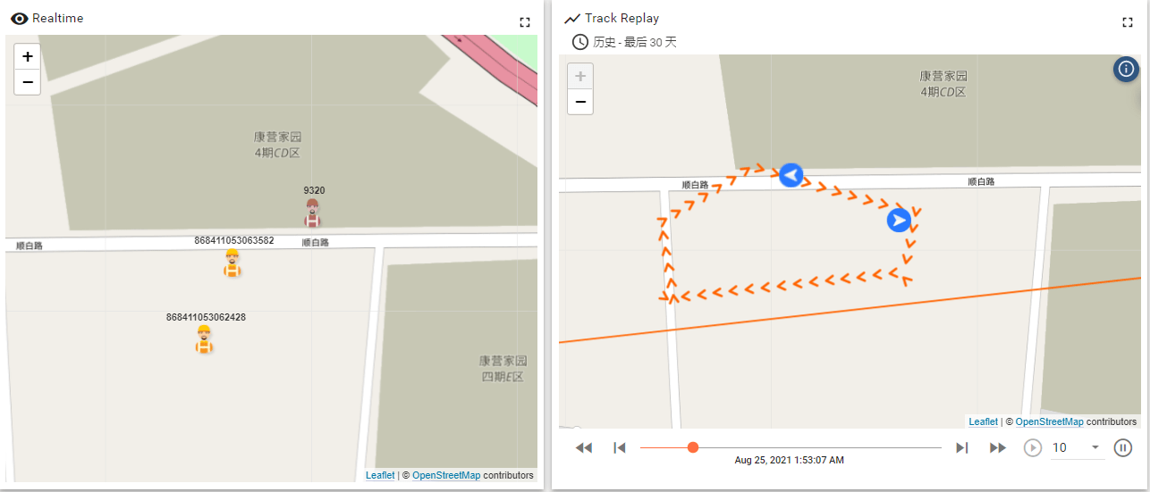The image size is (1150, 492).
Task: Click the fast-forward playback button
Action: click(998, 447)
